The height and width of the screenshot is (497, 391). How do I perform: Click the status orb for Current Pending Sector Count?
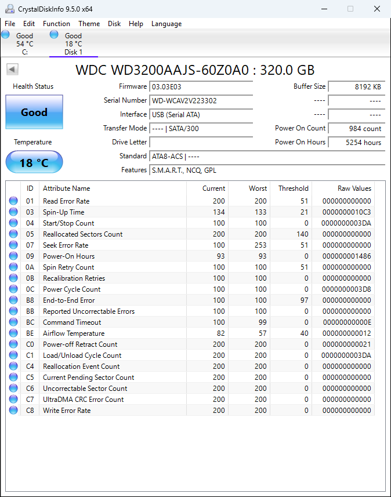13,377
